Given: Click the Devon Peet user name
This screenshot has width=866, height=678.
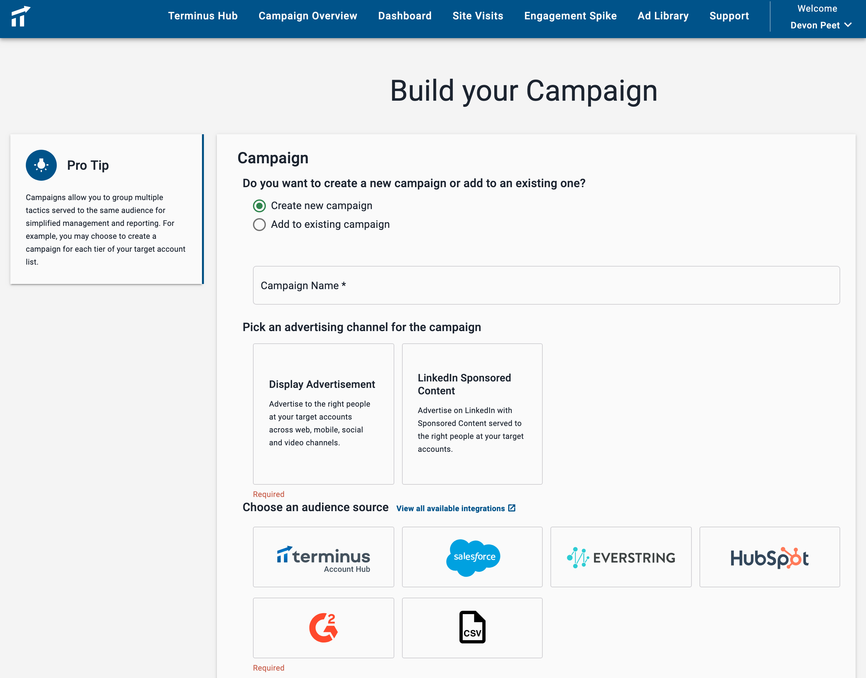Looking at the screenshot, I should [x=815, y=25].
